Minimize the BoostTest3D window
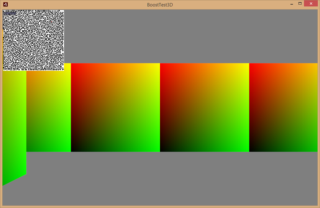 click(292, 4)
